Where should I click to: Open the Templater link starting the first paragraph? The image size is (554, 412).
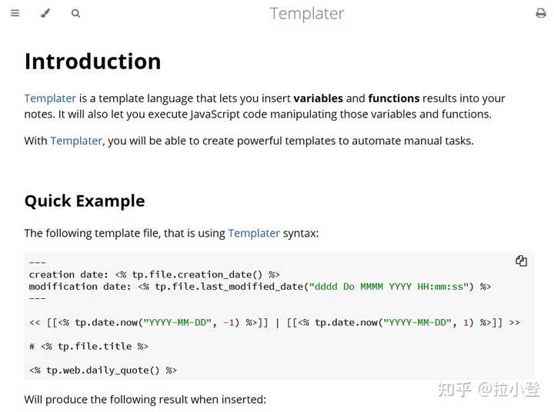[x=50, y=98]
